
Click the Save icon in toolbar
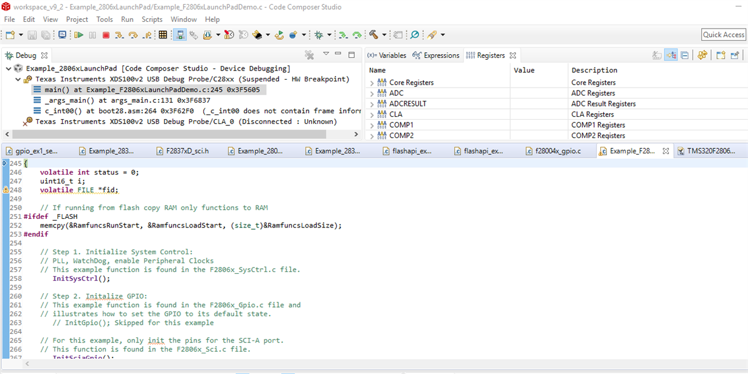32,35
